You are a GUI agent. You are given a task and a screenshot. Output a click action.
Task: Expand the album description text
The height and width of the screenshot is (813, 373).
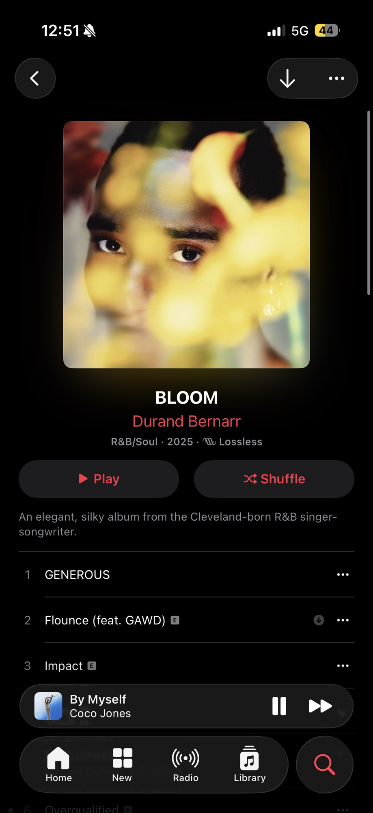tap(178, 524)
